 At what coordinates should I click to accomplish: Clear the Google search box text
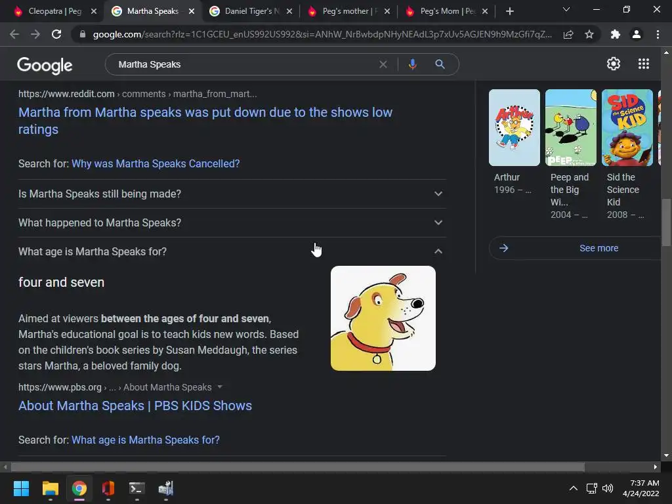tap(383, 64)
